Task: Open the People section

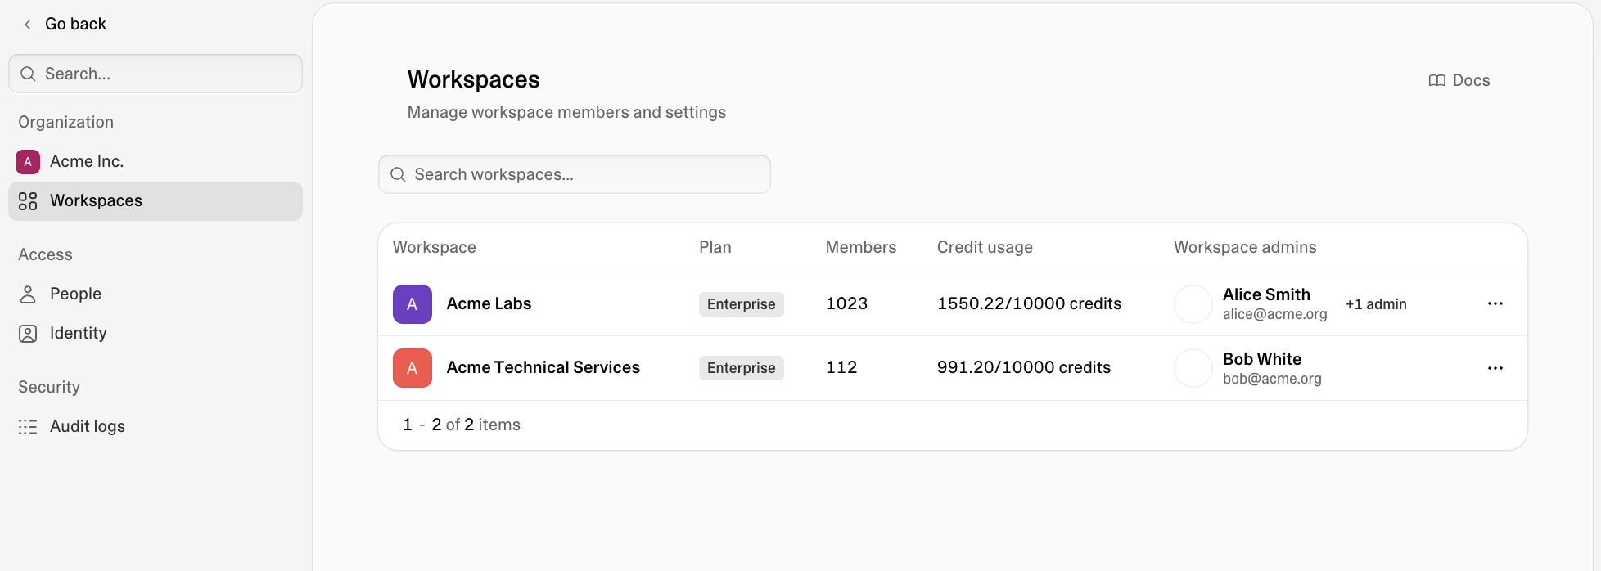Action: click(156, 294)
